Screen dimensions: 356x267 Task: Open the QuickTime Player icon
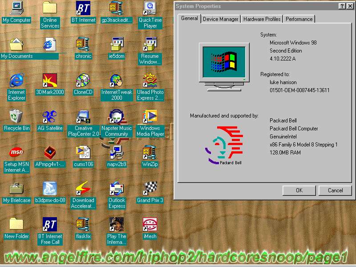click(150, 8)
